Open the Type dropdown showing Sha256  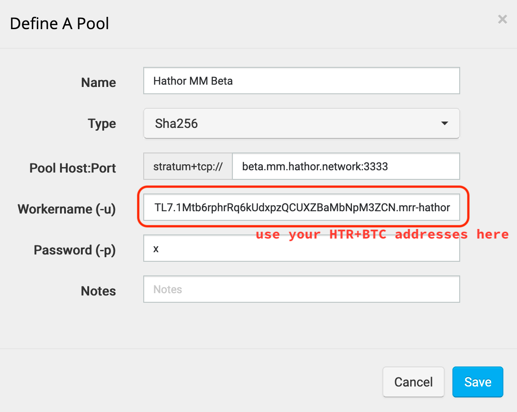point(301,123)
